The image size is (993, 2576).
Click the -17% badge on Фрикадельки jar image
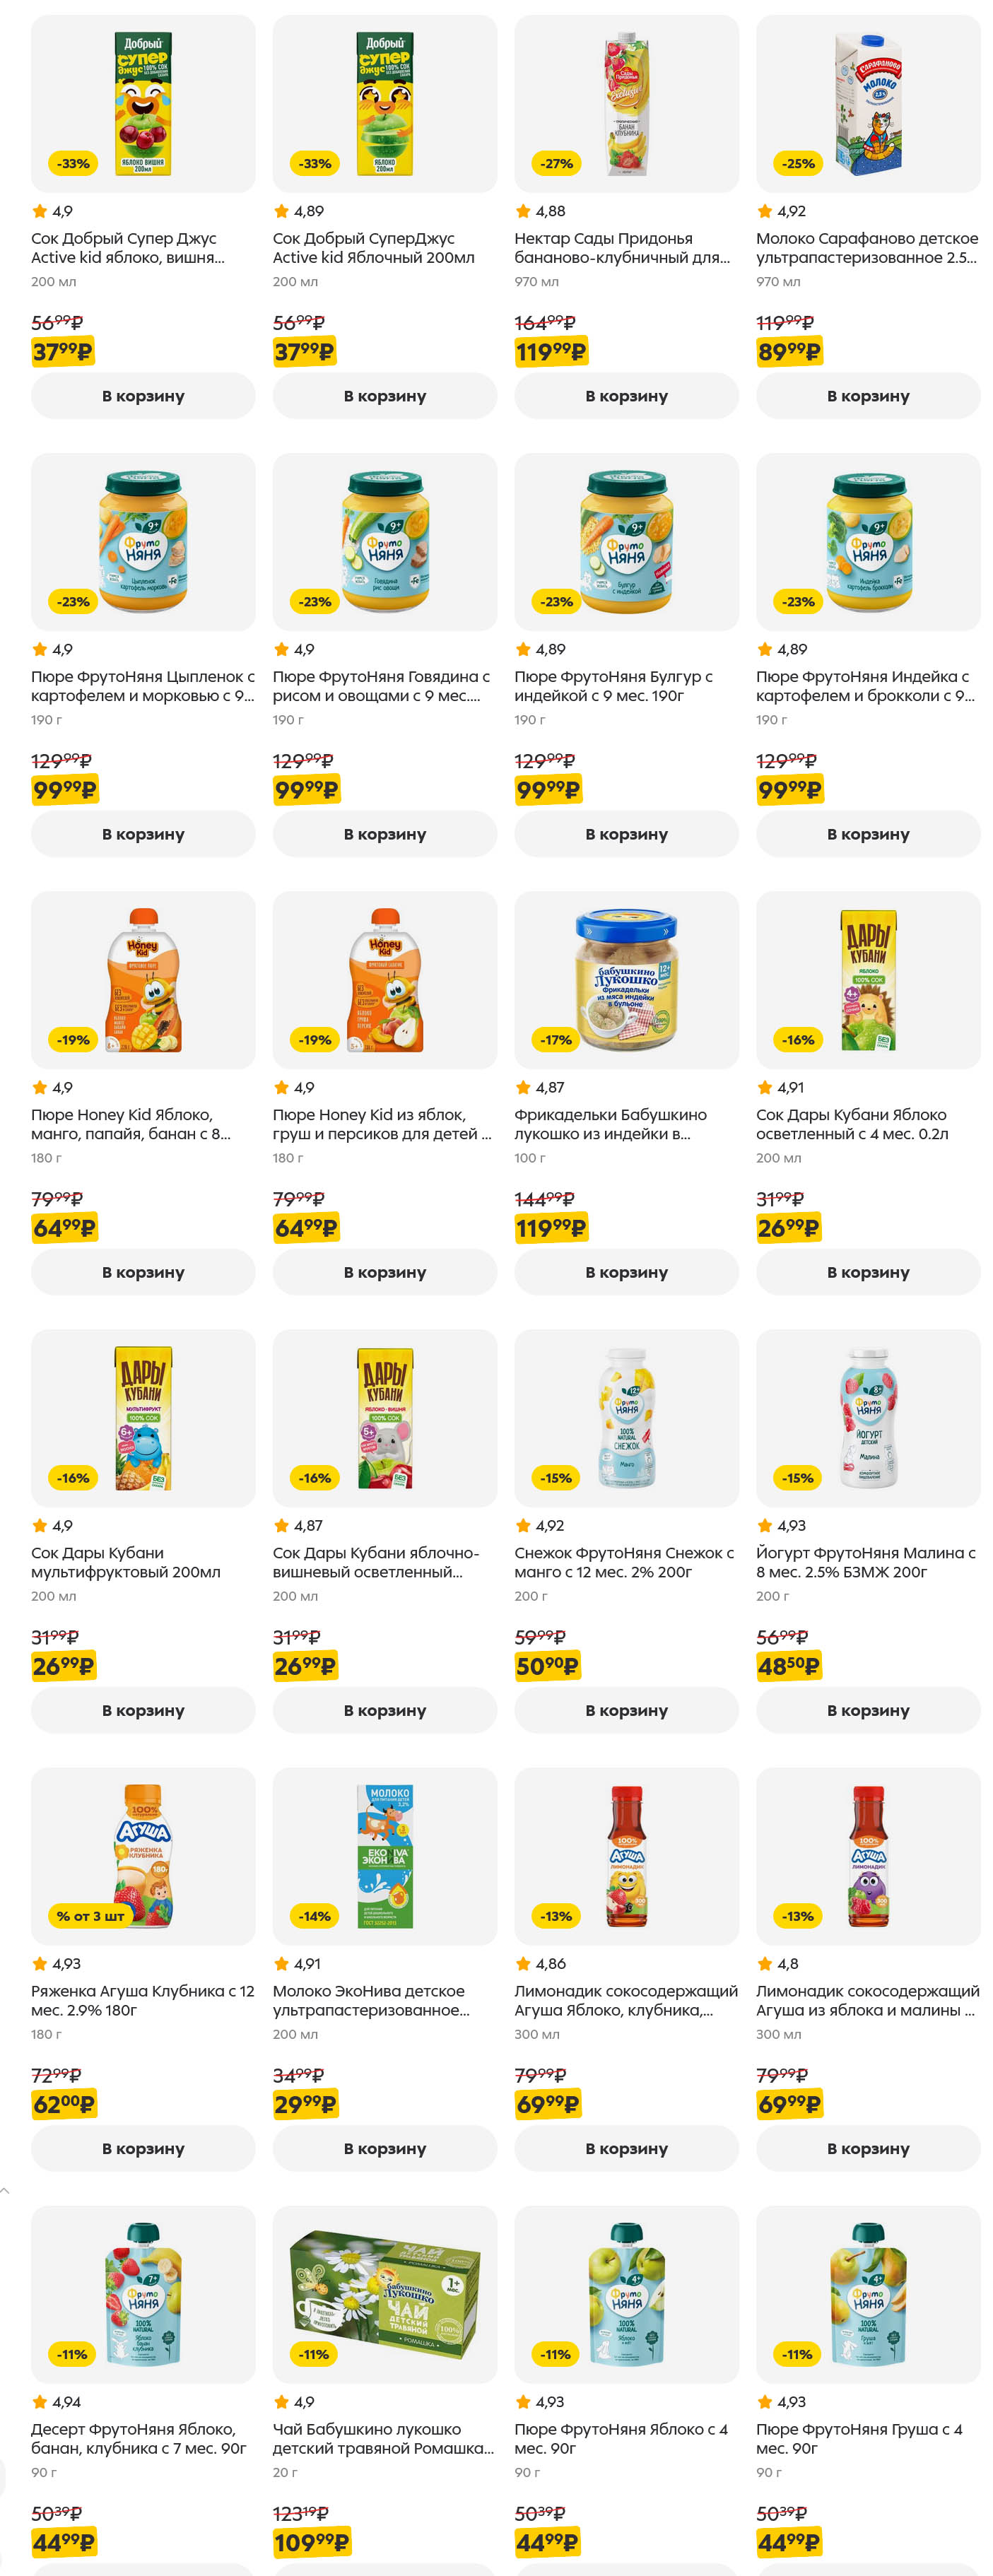click(x=556, y=1040)
